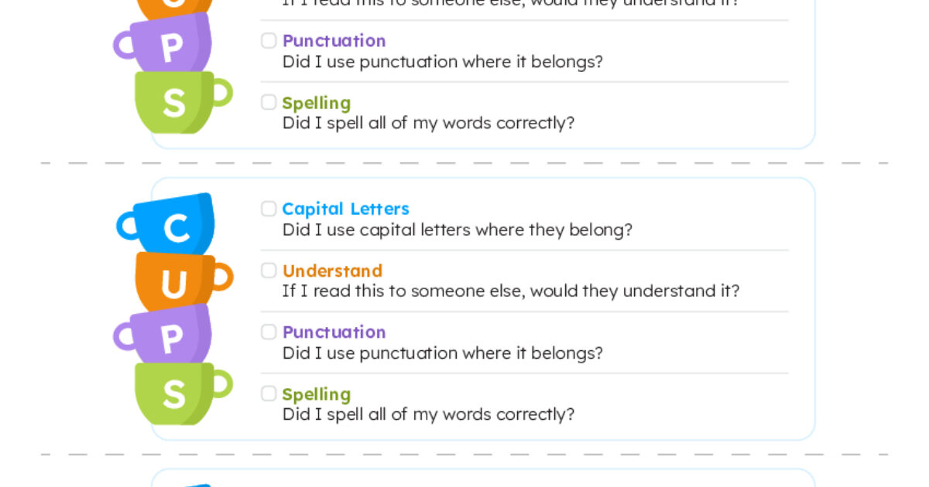The height and width of the screenshot is (487, 929).
Task: Check the Capital Letters checkbox
Action: (x=269, y=209)
